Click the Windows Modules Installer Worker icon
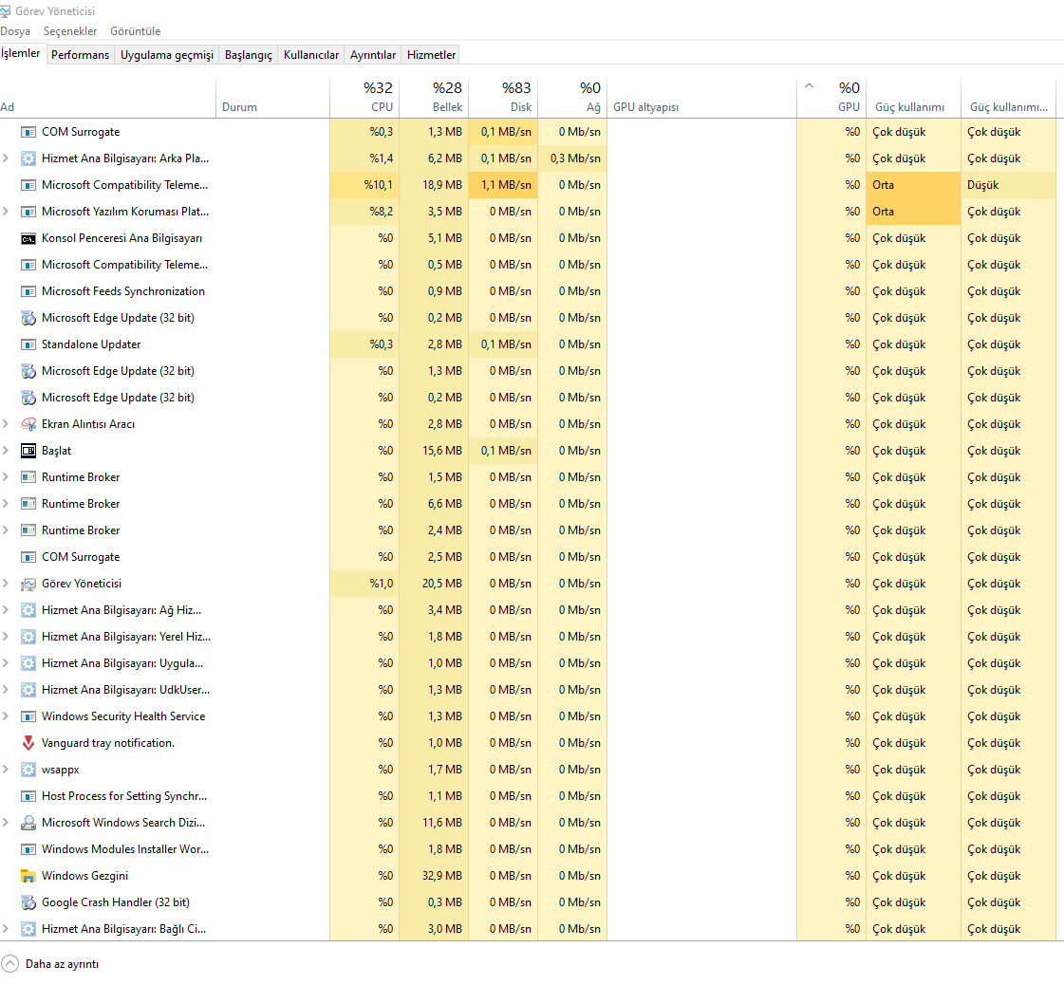This screenshot has height=985, width=1064. point(28,850)
